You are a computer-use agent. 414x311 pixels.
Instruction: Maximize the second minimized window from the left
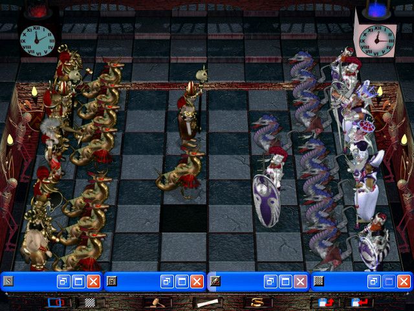pyautogui.click(x=182, y=281)
